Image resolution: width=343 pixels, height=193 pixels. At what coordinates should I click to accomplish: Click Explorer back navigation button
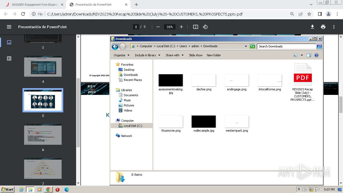(115, 47)
